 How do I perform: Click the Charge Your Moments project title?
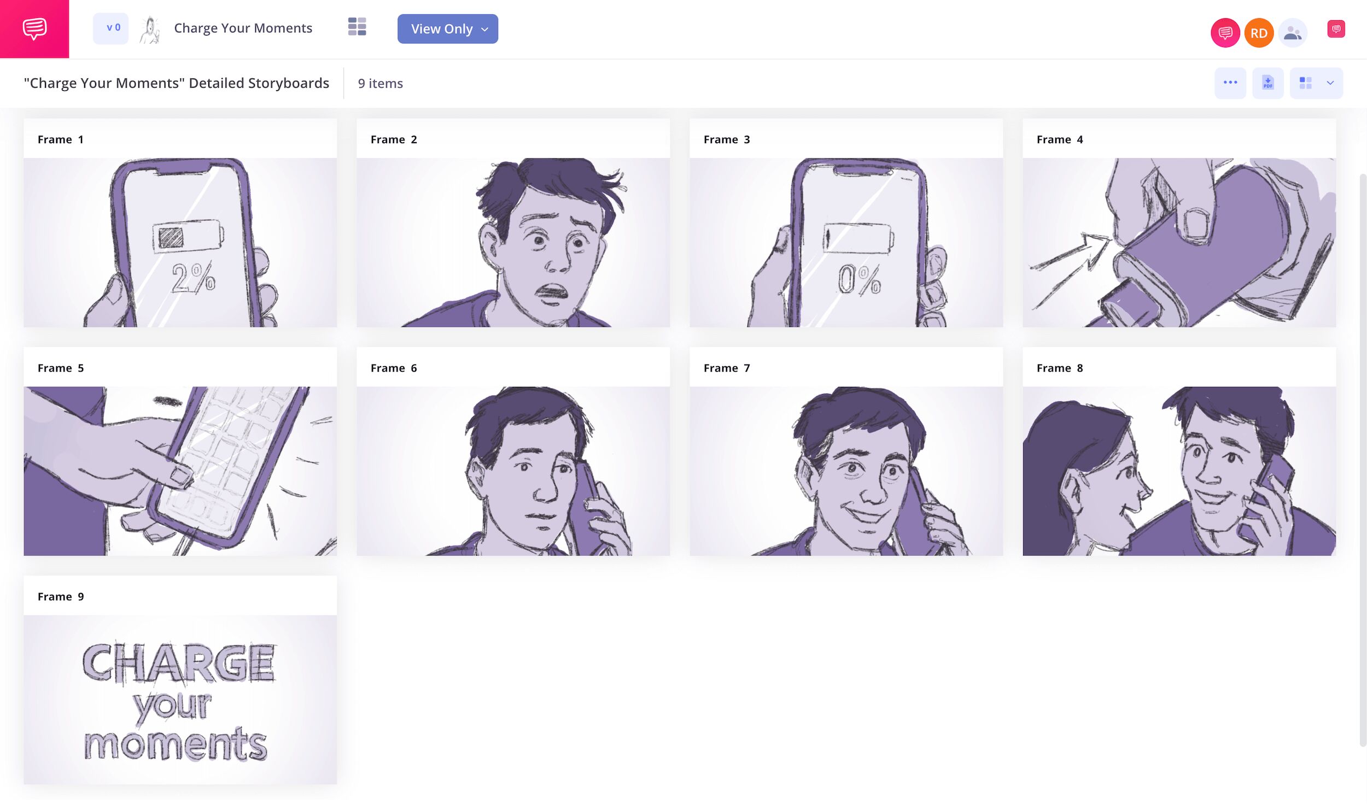(243, 28)
